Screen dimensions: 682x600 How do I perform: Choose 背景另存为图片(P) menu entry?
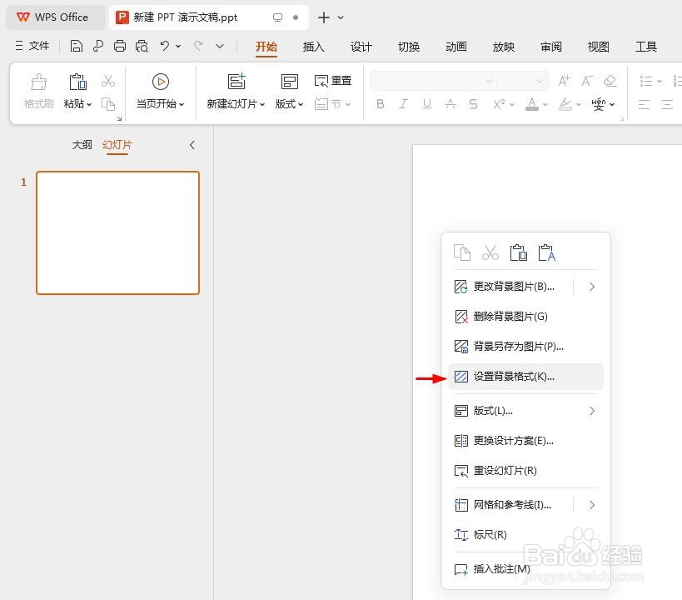(525, 347)
